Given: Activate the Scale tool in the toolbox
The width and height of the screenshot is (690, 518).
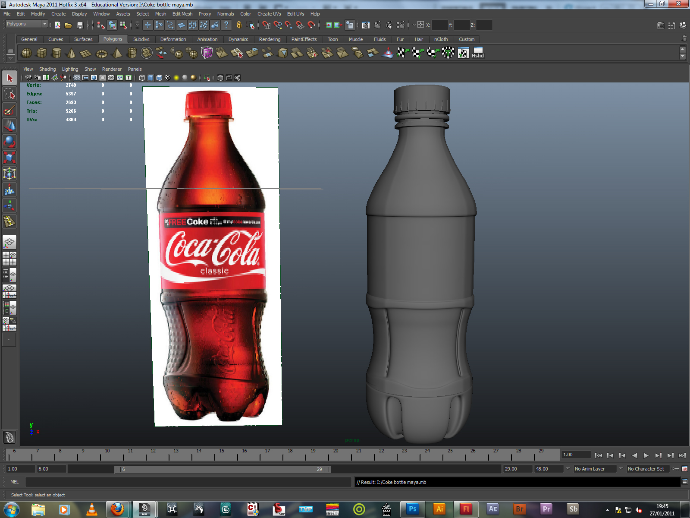Looking at the screenshot, I should coord(9,158).
